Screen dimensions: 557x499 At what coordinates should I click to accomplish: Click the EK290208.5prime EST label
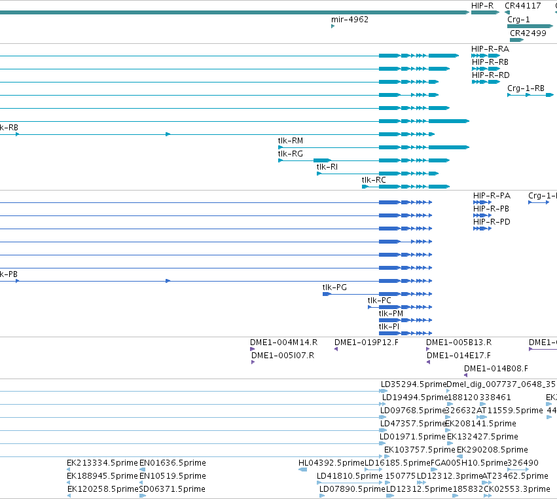pos(492,450)
